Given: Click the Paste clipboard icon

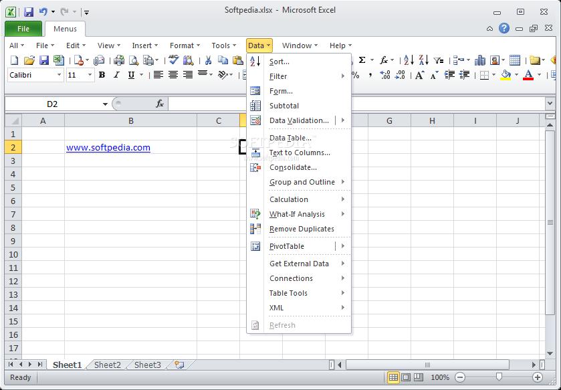Looking at the screenshot, I should pyautogui.click(x=237, y=60).
